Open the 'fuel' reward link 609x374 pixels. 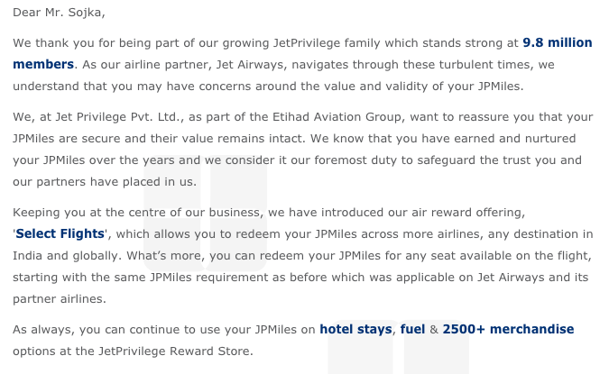[x=412, y=329]
